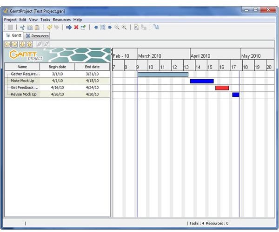Click end date 3/31/10 cell
The image size is (279, 232).
92,74
